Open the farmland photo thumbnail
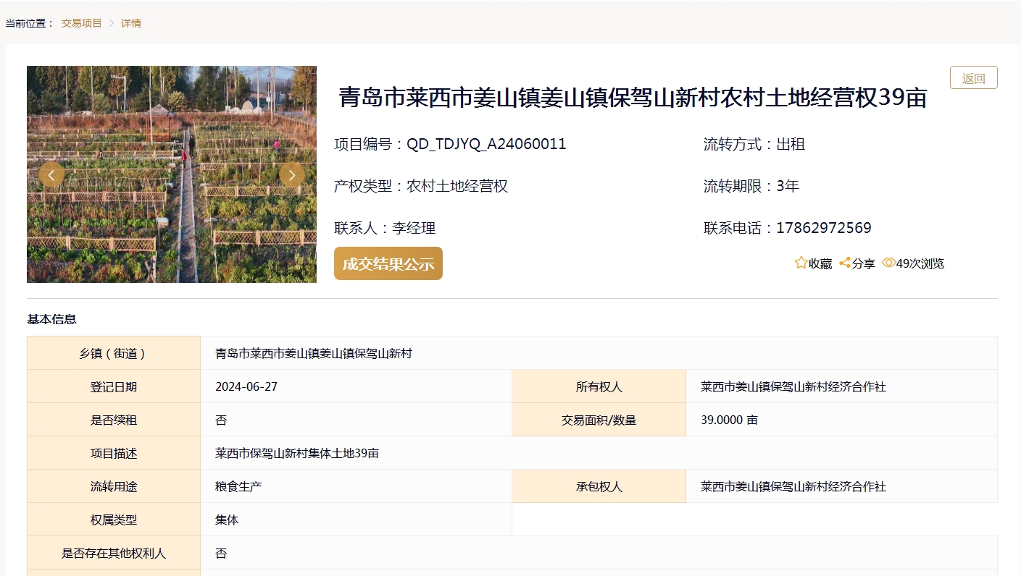 pyautogui.click(x=172, y=174)
